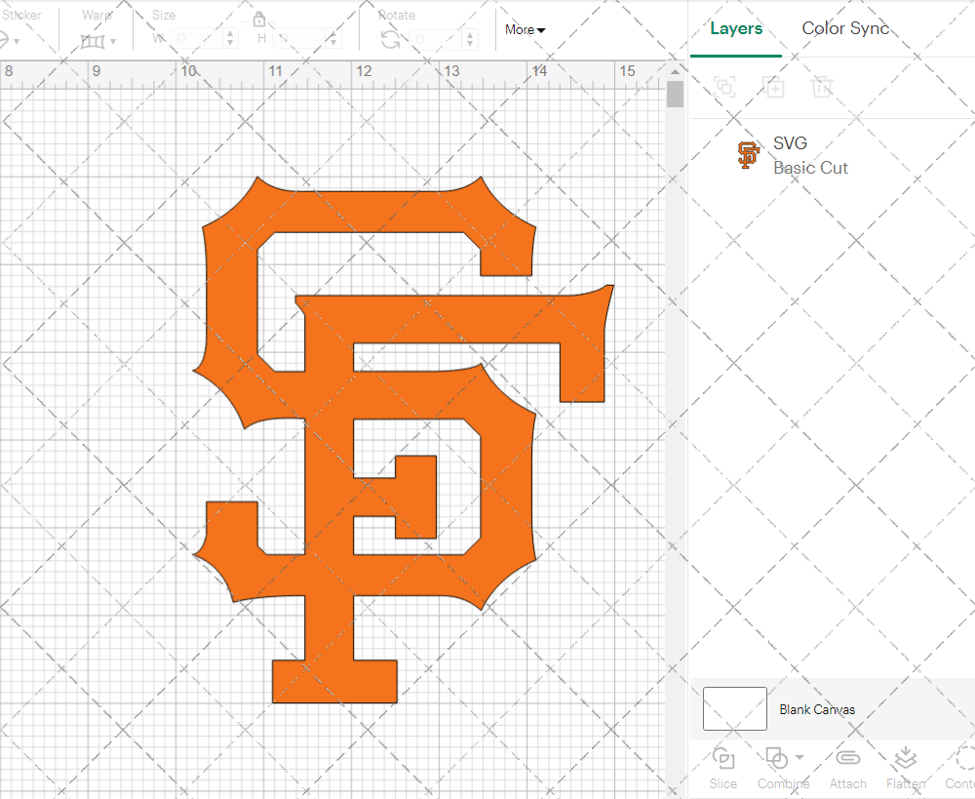This screenshot has height=799, width=975.
Task: Toggle the size aspect ratio lock
Action: [x=259, y=20]
